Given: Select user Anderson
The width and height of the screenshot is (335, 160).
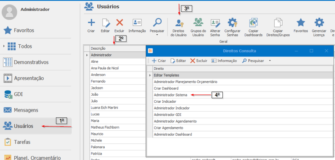Looking at the screenshot, I should pyautogui.click(x=118, y=75).
